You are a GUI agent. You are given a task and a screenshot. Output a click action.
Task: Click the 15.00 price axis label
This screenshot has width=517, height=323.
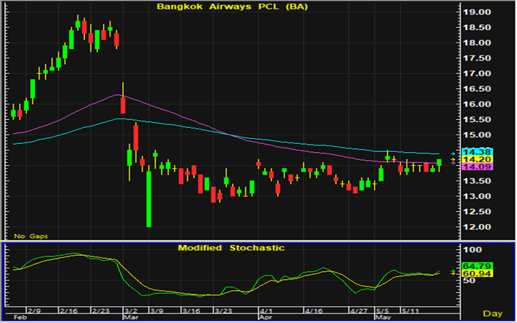click(477, 134)
